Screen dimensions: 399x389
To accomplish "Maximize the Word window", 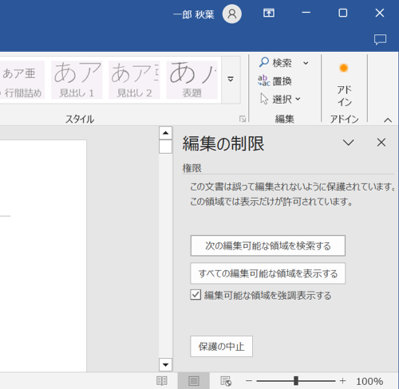I will [x=343, y=13].
